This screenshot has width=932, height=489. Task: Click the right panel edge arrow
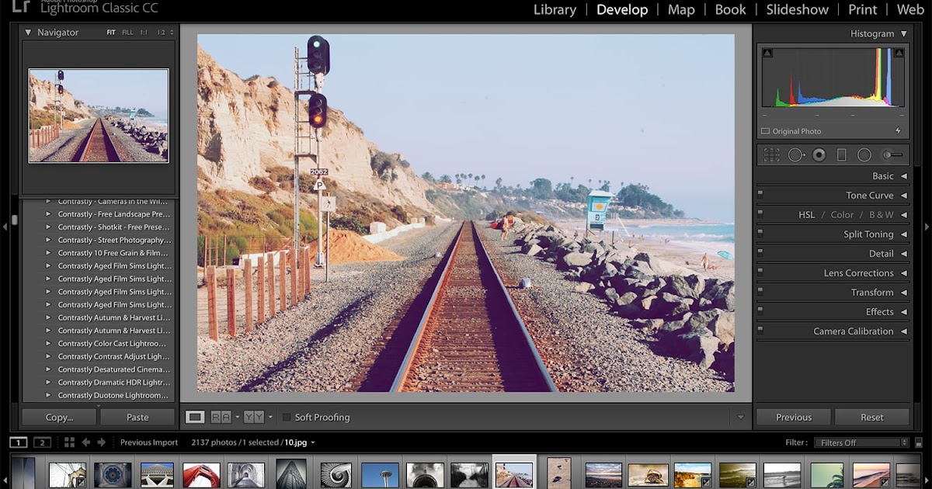(927, 227)
